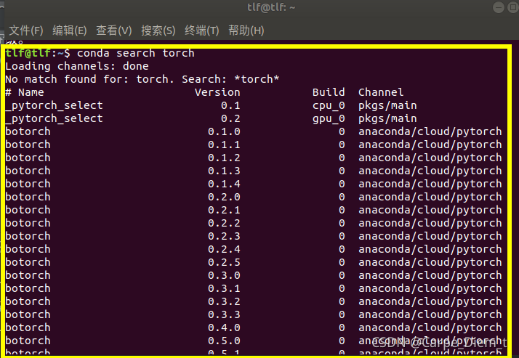Click the window title tlf@tlf: ~

click(x=271, y=7)
